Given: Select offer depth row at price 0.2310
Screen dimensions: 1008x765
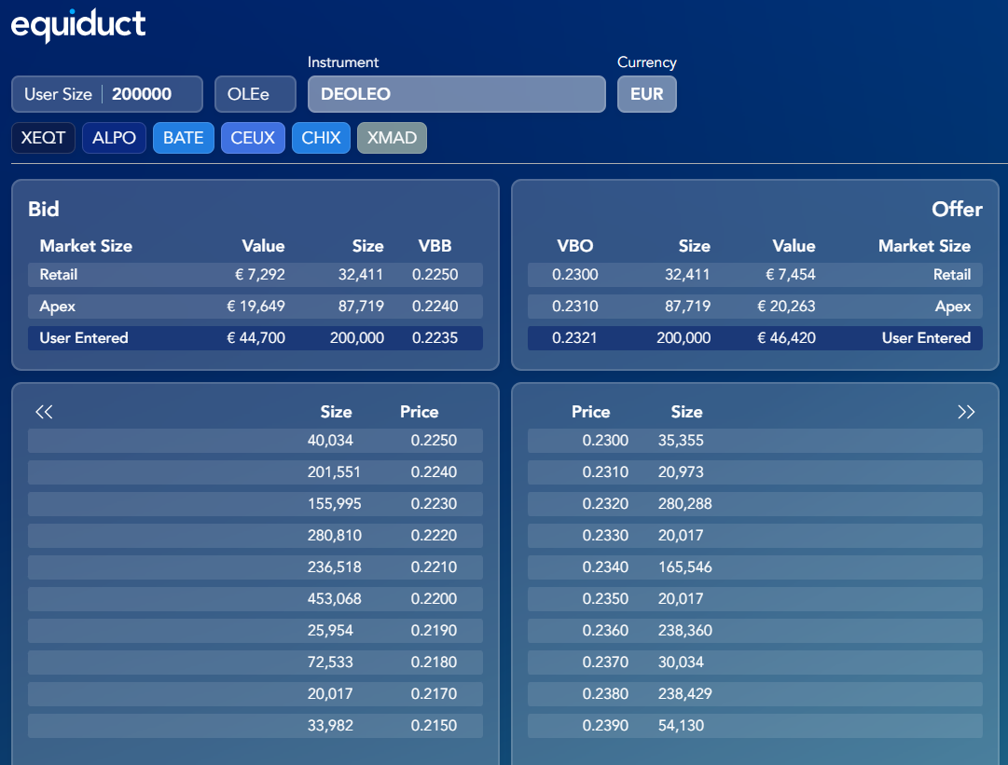Looking at the screenshot, I should coord(754,472).
